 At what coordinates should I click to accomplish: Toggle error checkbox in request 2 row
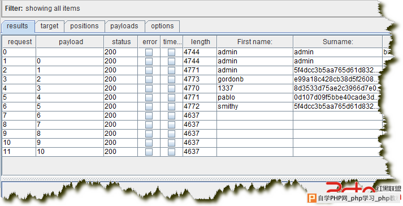pyautogui.click(x=149, y=70)
